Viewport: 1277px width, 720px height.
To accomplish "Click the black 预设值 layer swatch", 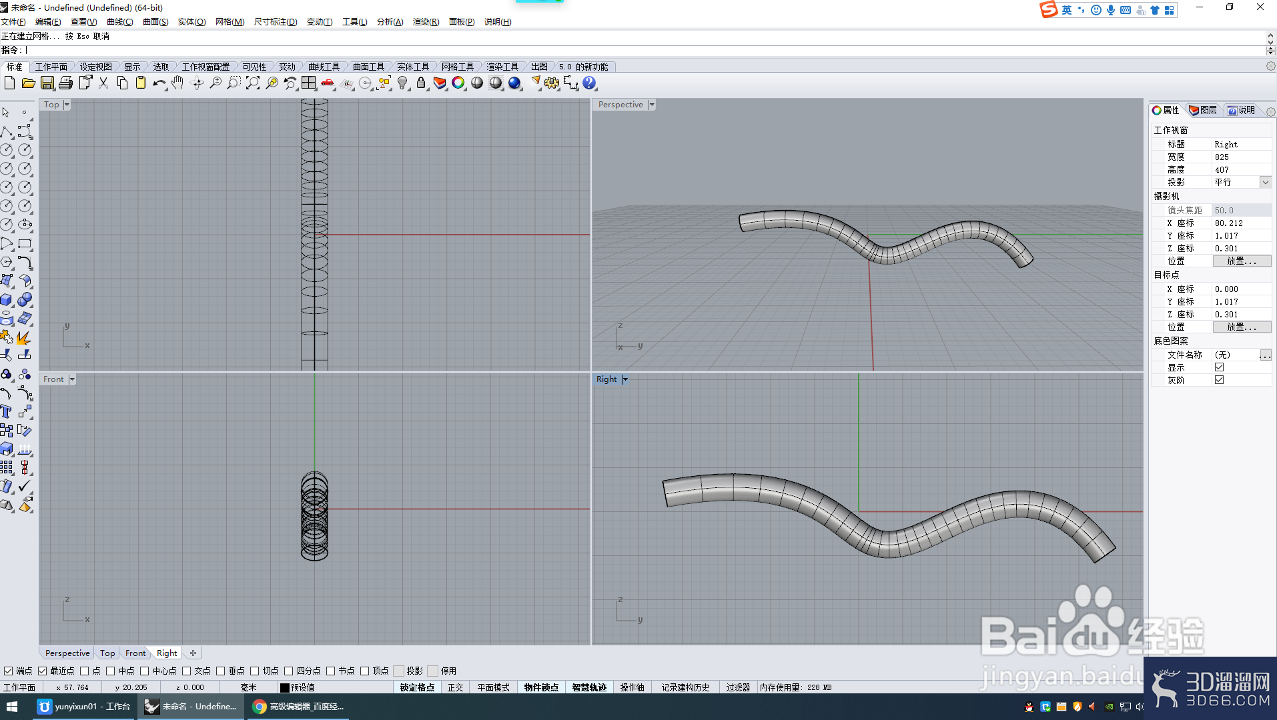I will point(285,687).
